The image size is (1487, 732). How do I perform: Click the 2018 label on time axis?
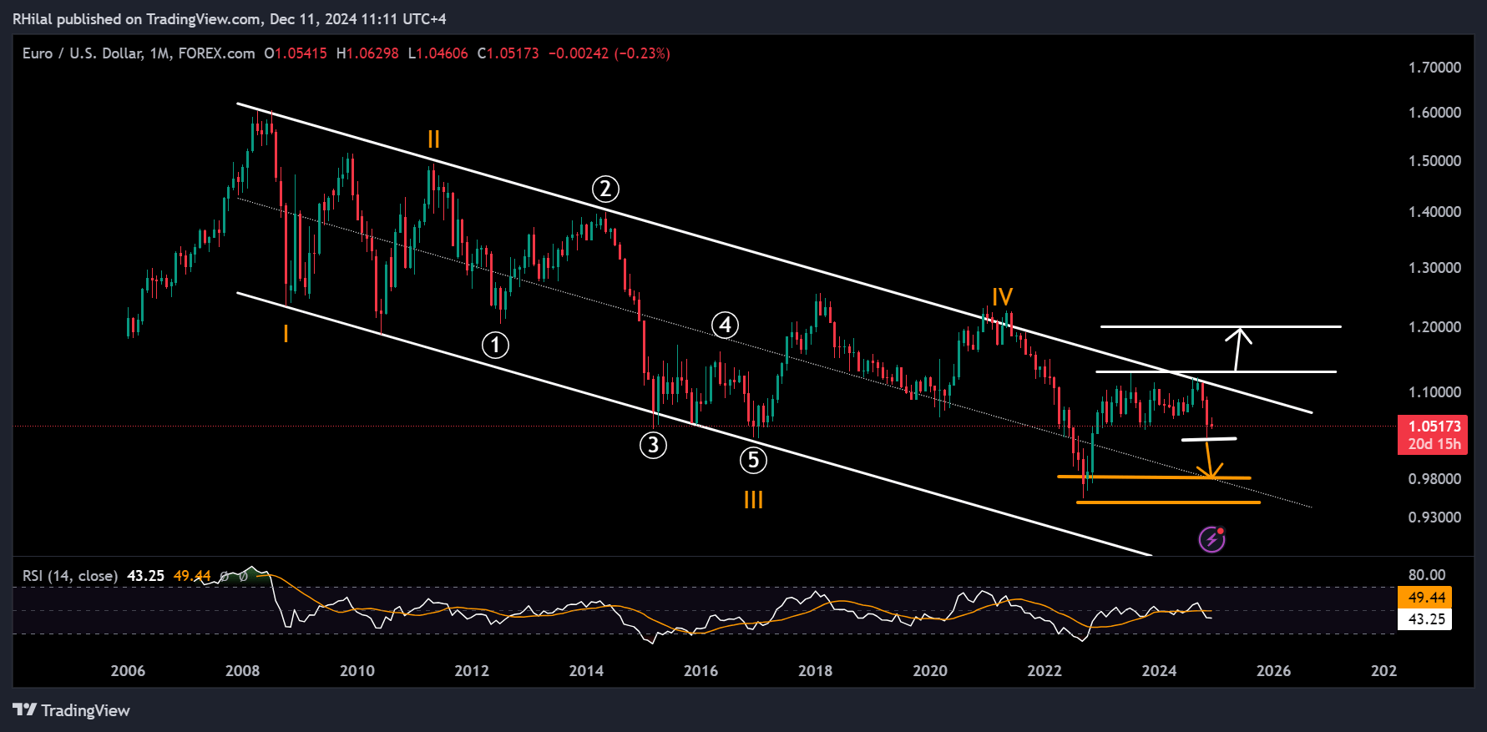[x=815, y=671]
